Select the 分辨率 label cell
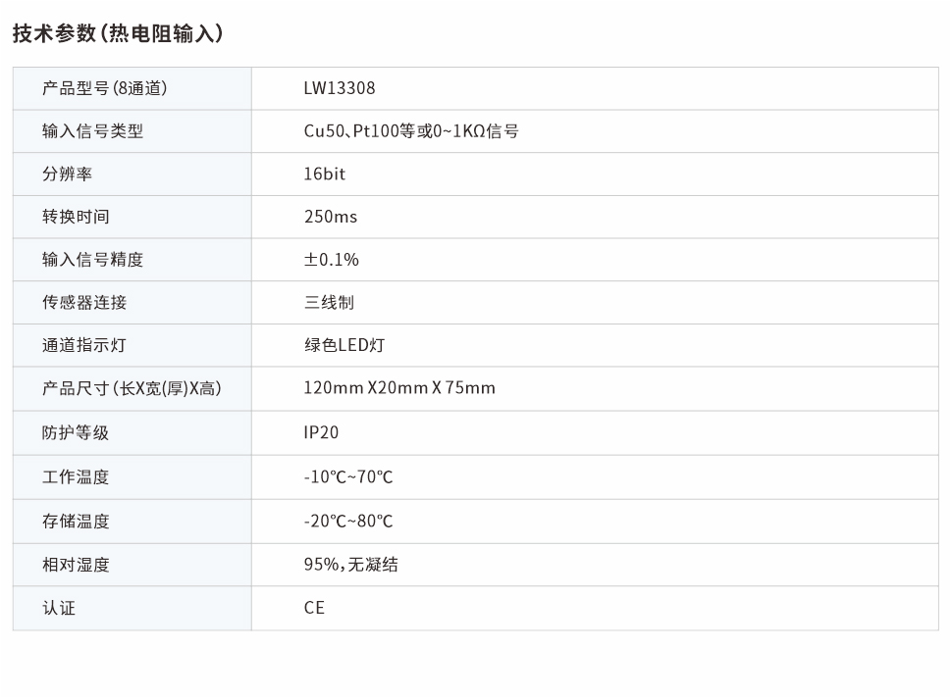 click(68, 174)
